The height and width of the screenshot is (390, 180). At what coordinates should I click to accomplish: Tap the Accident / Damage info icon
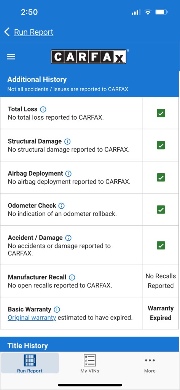[x=68, y=238]
